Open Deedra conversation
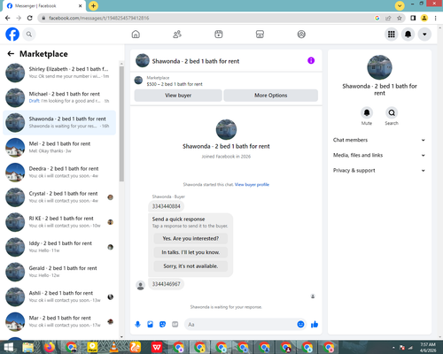The image size is (443, 354). click(x=59, y=173)
